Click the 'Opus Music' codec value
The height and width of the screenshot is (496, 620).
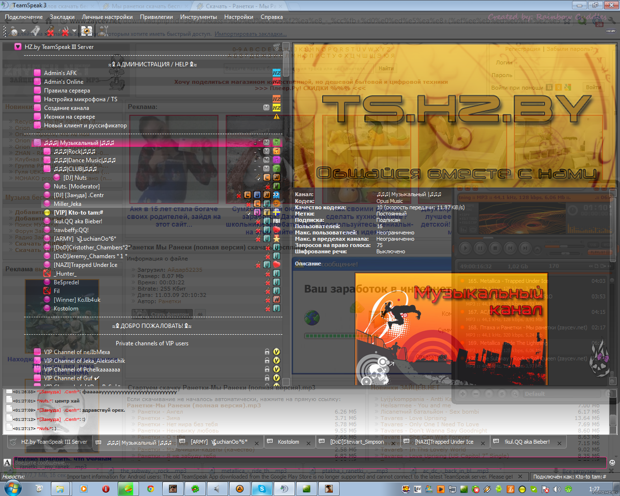(389, 201)
